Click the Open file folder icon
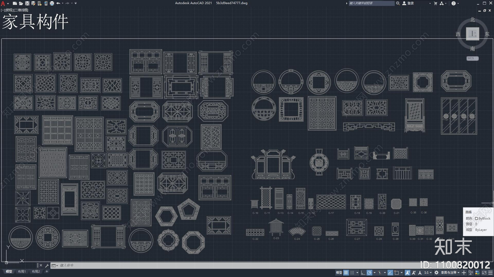This screenshot has width=494, height=277. tap(21, 3)
